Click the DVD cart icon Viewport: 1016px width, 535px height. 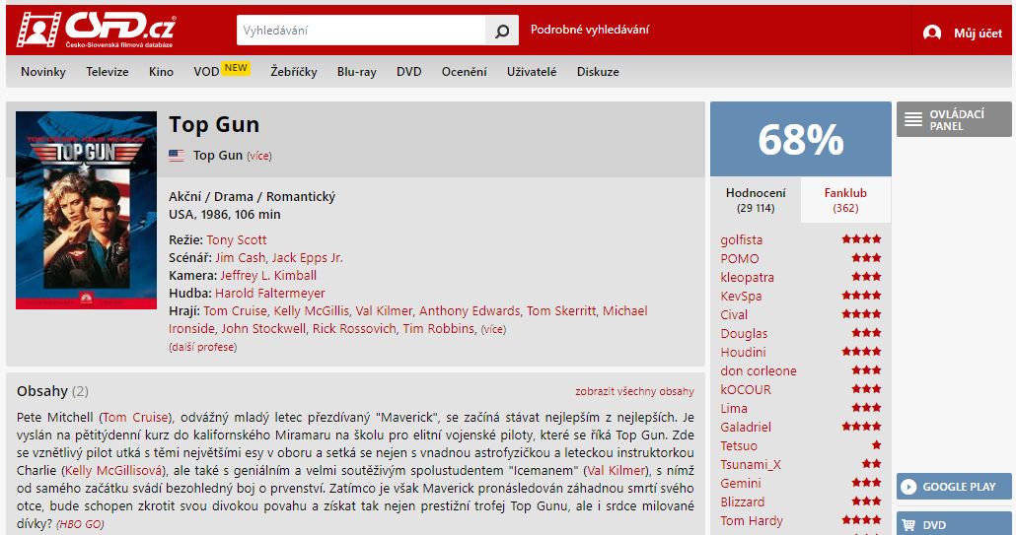click(x=909, y=524)
